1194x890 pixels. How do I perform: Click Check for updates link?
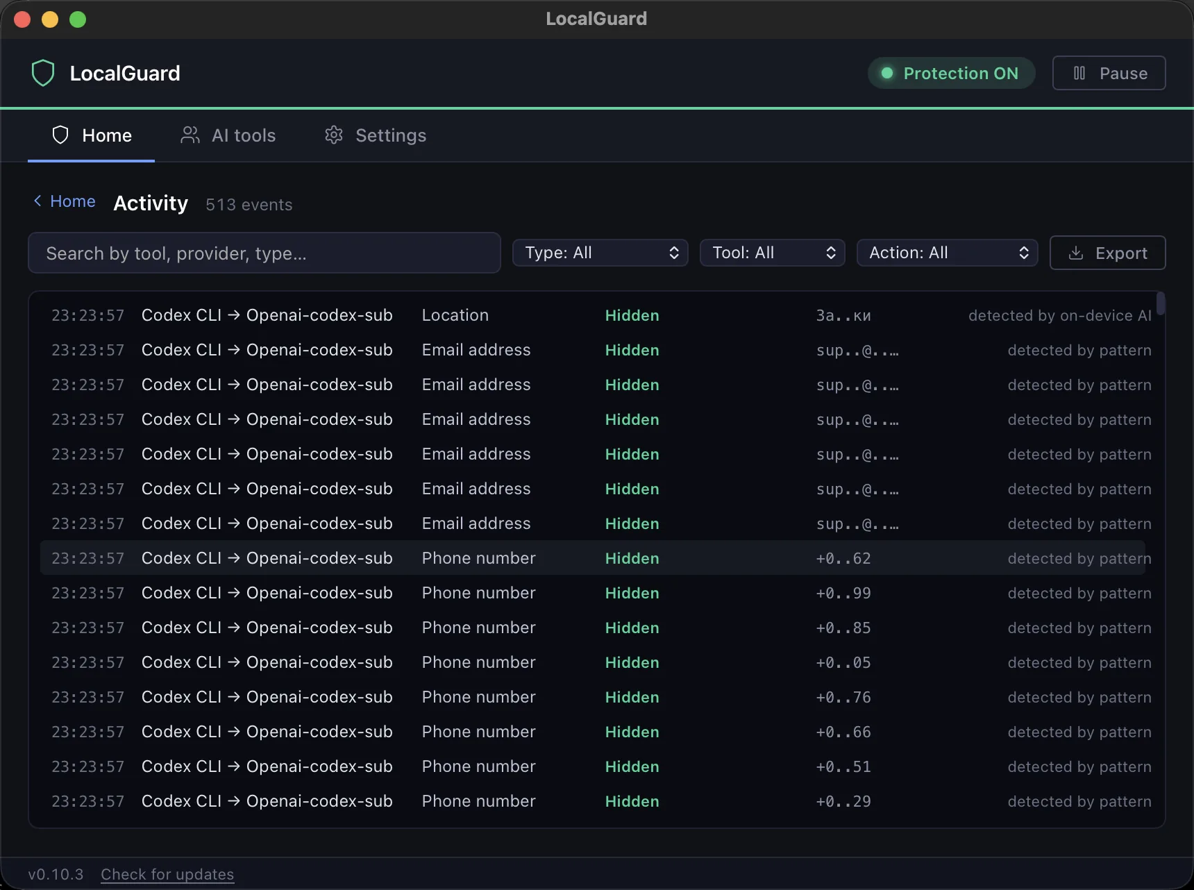point(167,874)
